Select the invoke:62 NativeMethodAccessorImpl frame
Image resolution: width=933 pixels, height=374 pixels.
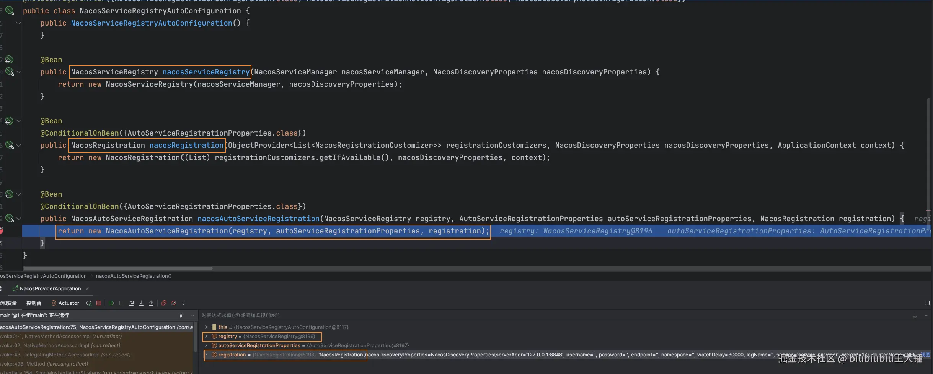(x=96, y=345)
